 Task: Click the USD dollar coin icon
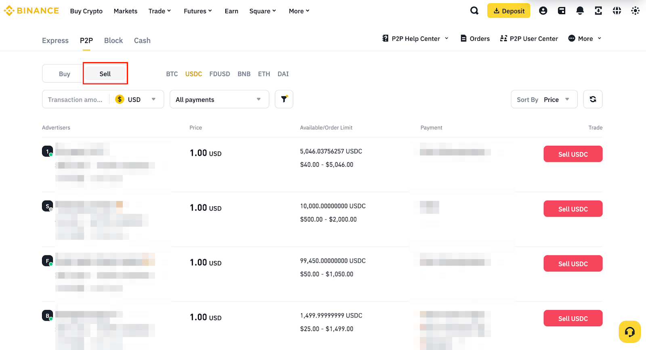[120, 99]
